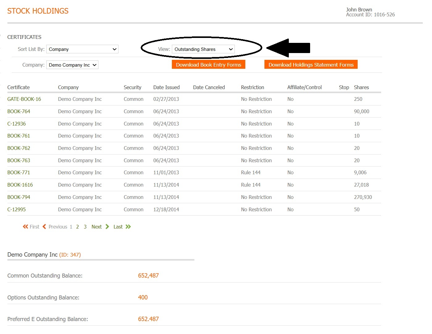Open the View Outstanding Shares dropdown
This screenshot has width=432, height=334.
pos(203,49)
